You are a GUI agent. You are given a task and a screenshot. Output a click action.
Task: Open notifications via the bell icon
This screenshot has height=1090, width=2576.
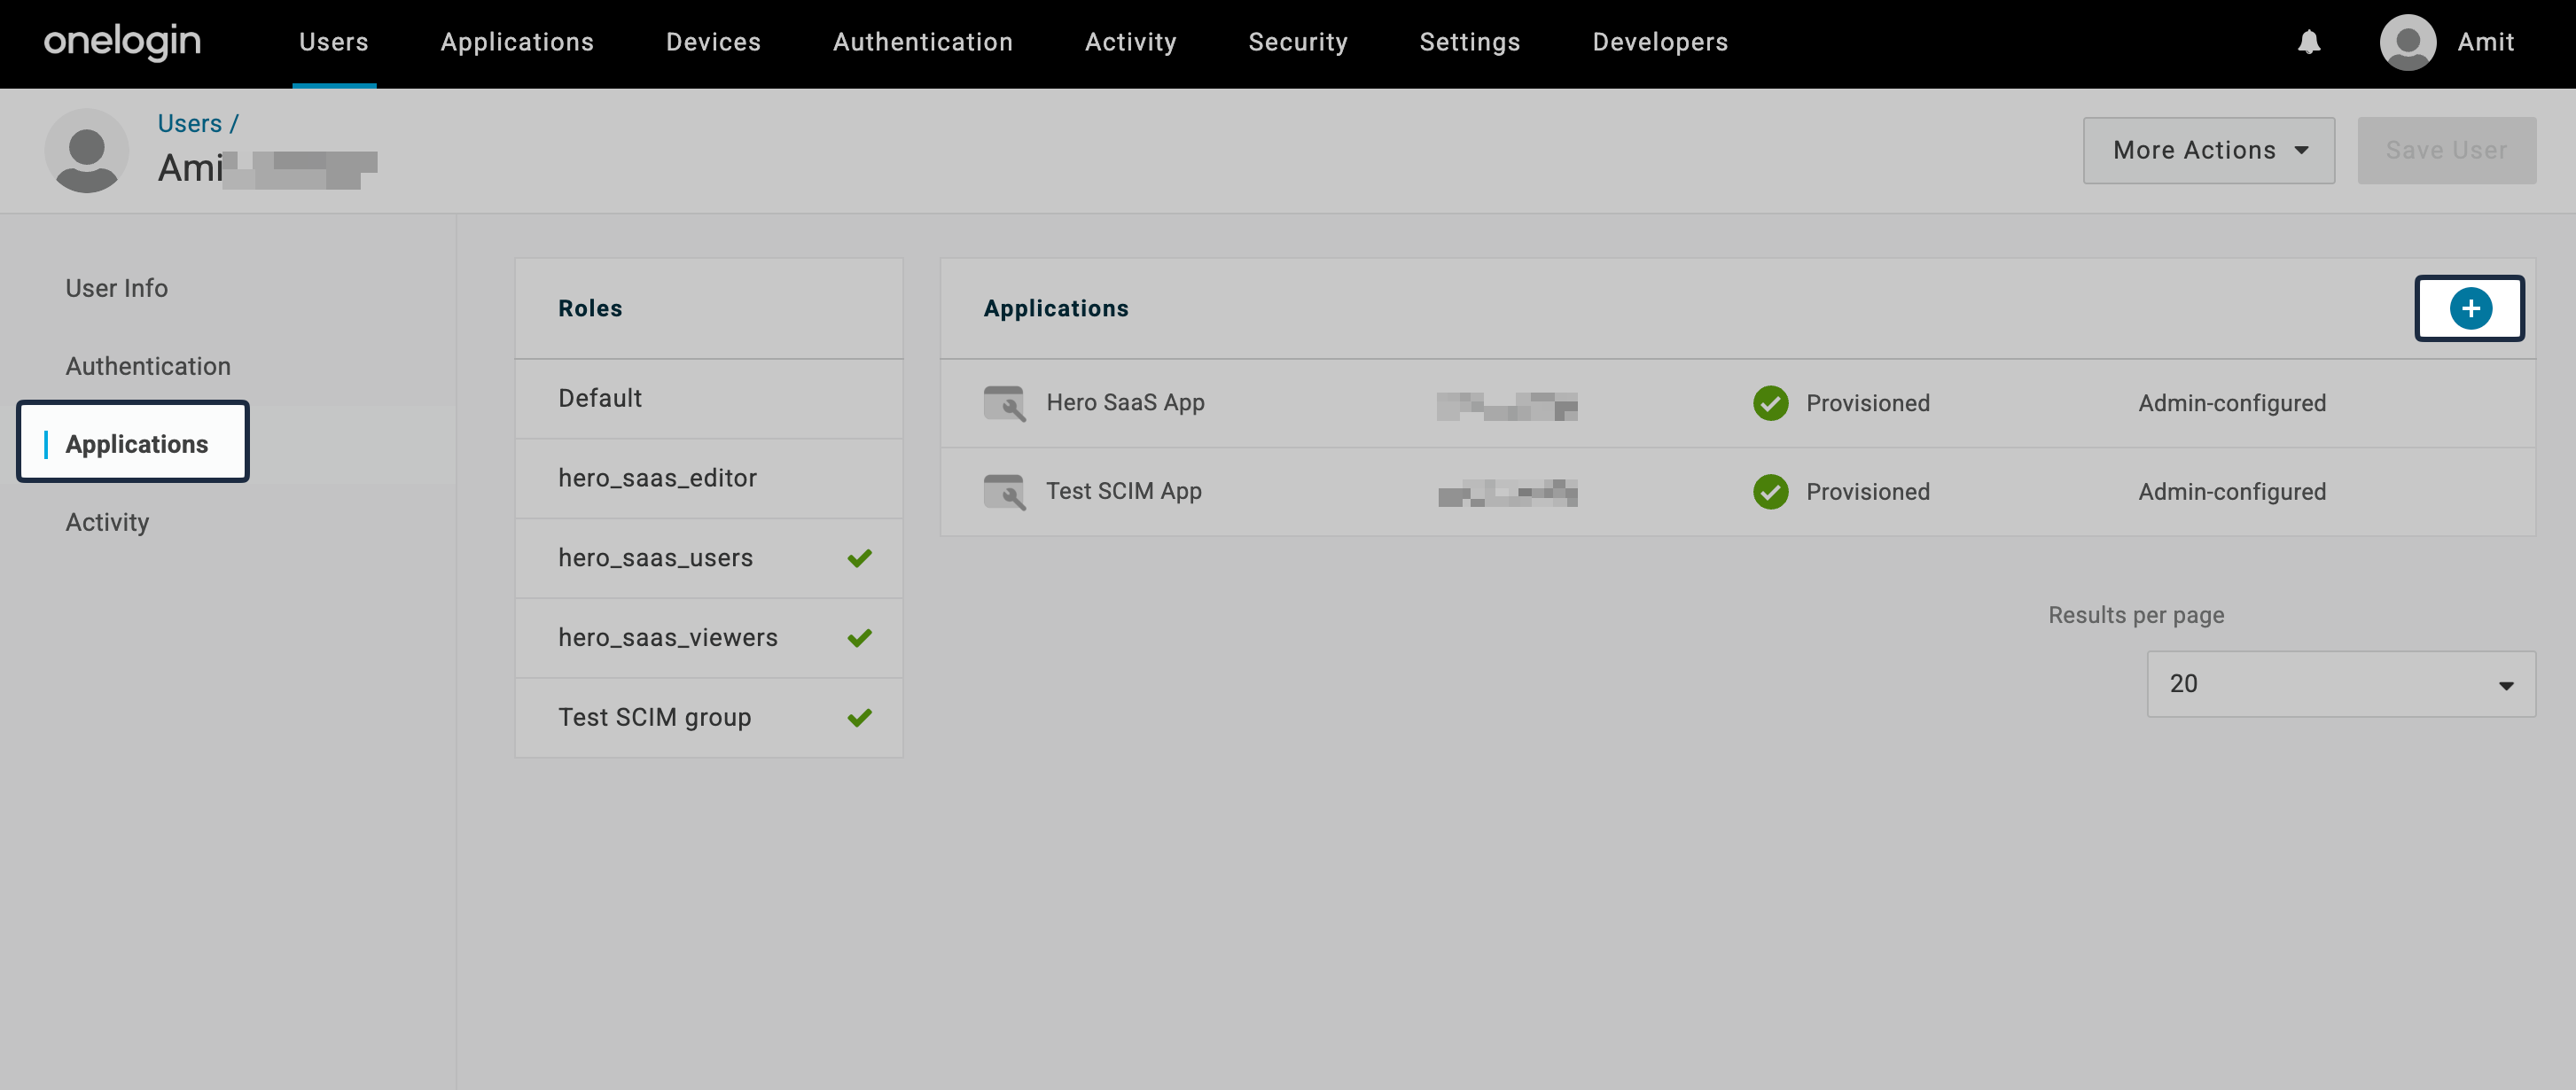coord(2310,42)
